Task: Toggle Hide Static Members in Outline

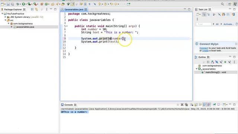Action: pyautogui.click(x=221, y=62)
